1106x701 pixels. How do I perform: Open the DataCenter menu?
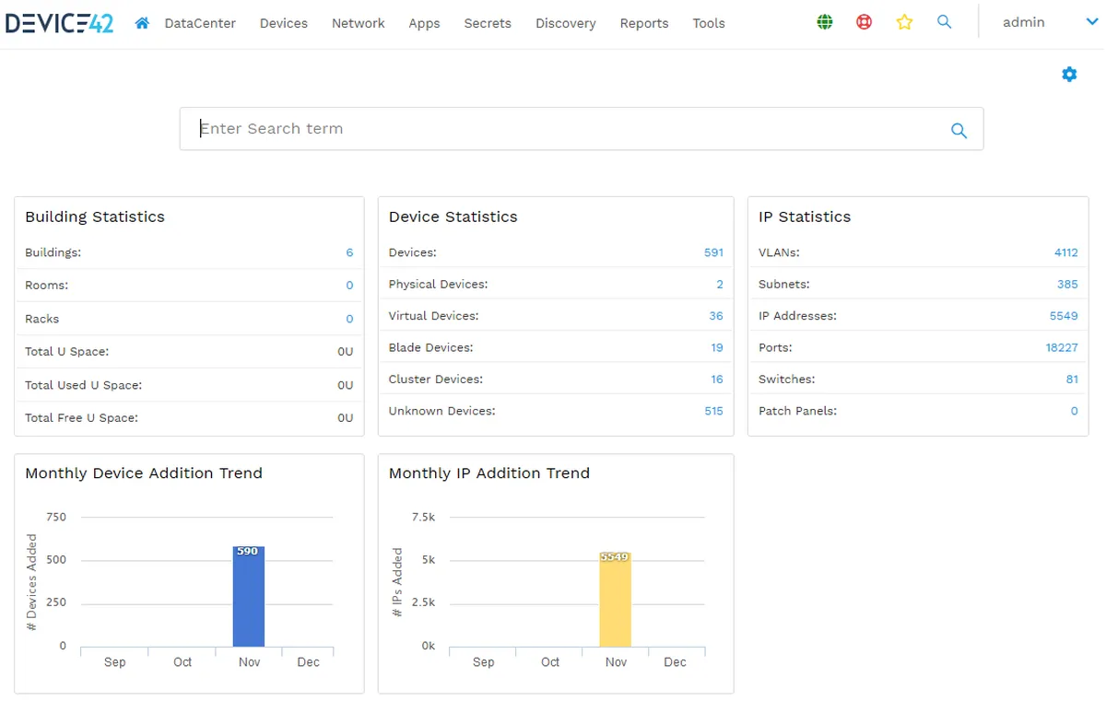click(200, 23)
